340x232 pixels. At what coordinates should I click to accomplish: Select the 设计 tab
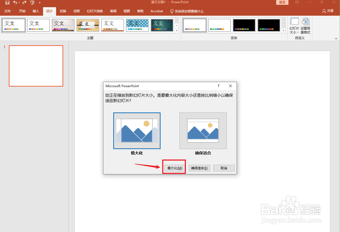pyautogui.click(x=49, y=11)
